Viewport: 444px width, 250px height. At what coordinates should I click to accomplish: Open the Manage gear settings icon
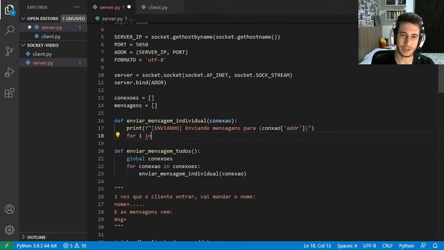[x=10, y=230]
